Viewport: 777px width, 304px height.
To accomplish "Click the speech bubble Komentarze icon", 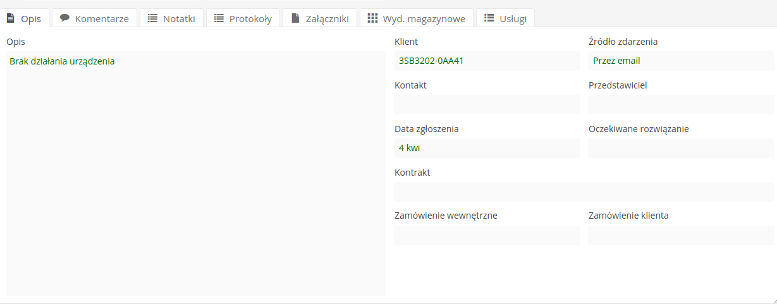I will coord(64,18).
